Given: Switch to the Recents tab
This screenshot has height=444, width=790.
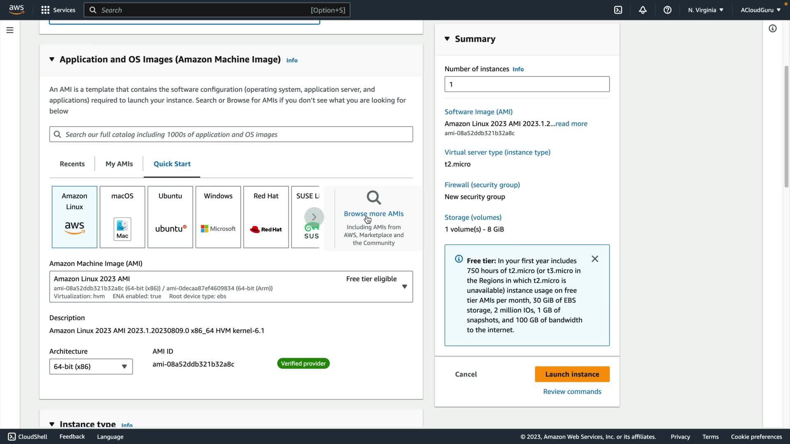Looking at the screenshot, I should coord(72,164).
